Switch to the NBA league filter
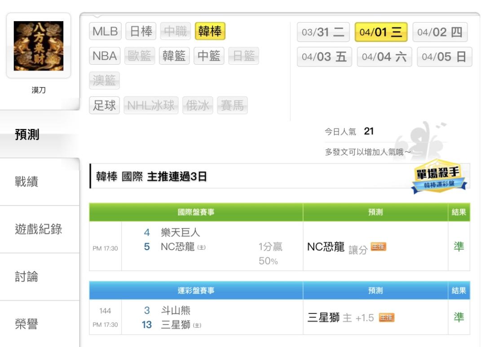485x347 pixels. click(105, 56)
